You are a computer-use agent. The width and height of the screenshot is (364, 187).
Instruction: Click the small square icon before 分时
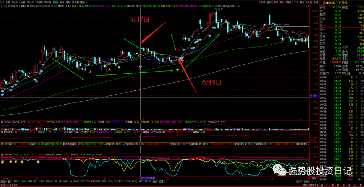click(2, 2)
